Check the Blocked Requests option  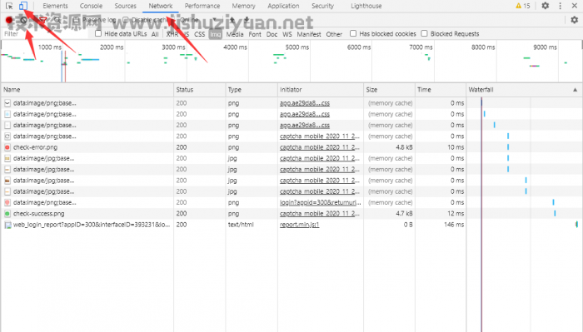(x=424, y=33)
